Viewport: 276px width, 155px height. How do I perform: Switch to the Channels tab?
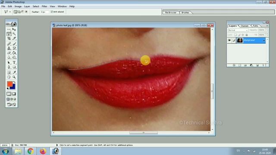[x=245, y=26]
